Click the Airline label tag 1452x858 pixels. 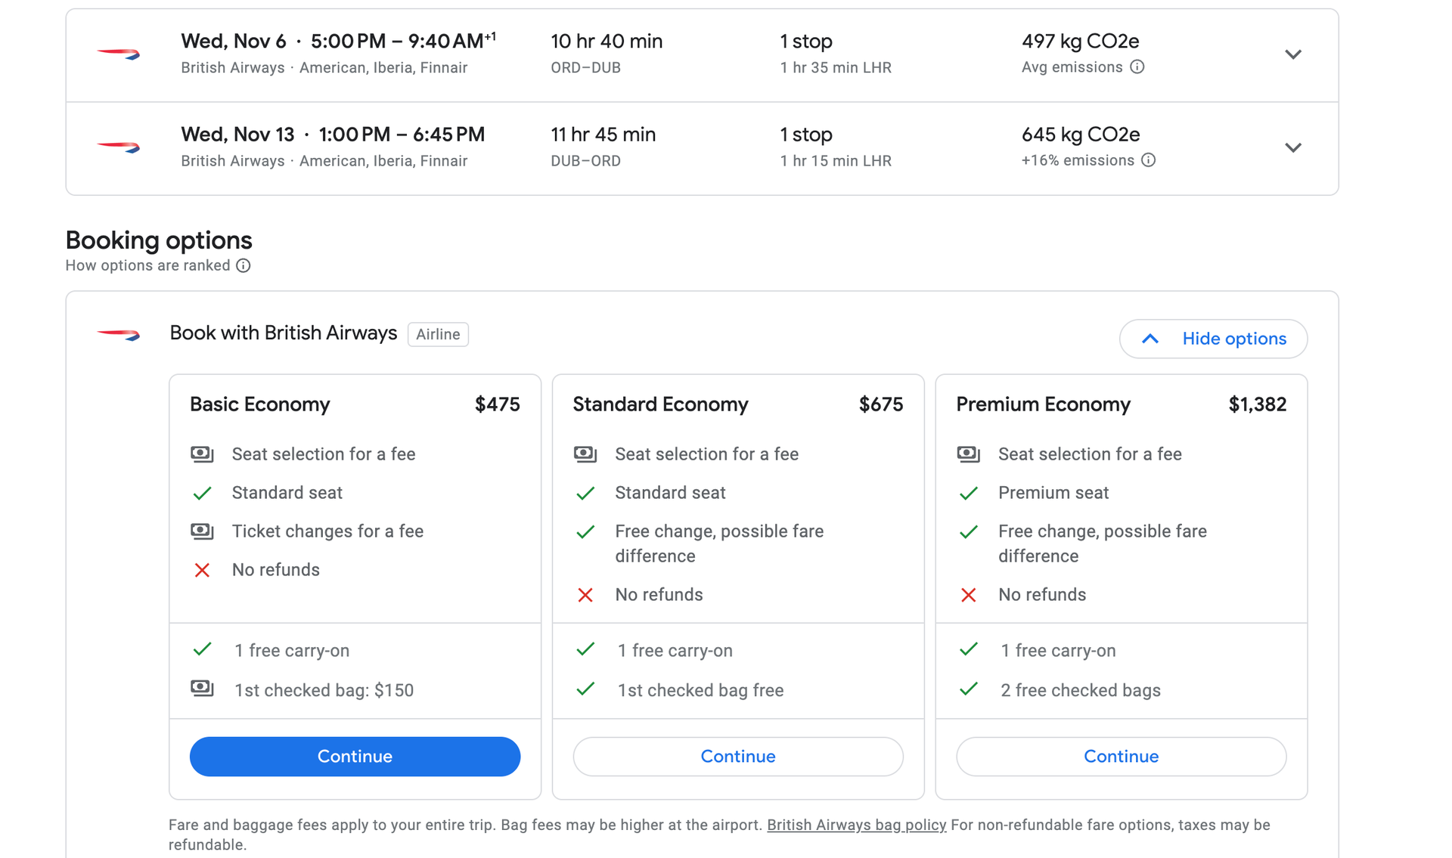point(438,333)
